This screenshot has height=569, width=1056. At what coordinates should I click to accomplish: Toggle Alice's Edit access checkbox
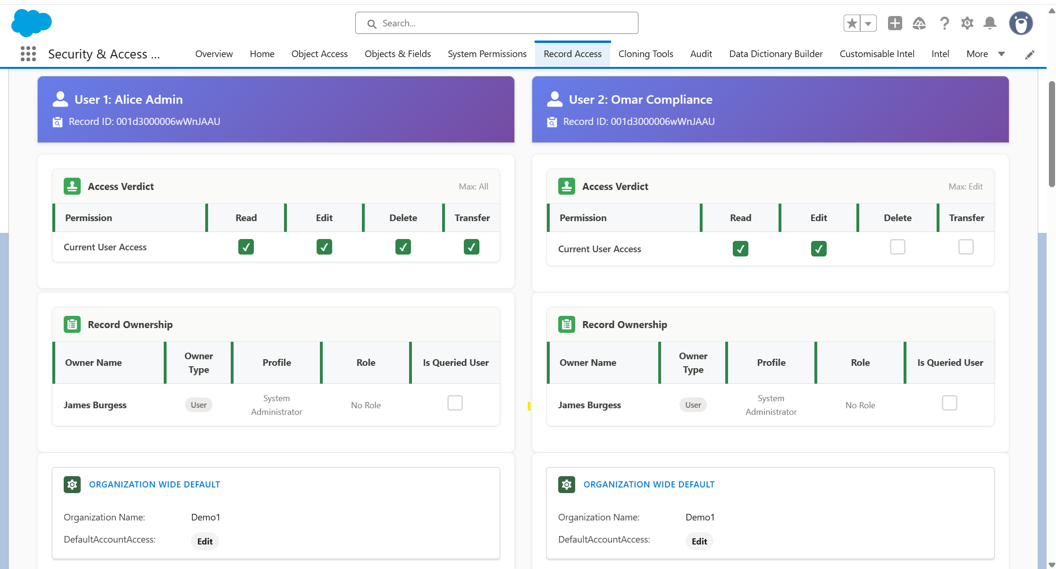coord(324,247)
